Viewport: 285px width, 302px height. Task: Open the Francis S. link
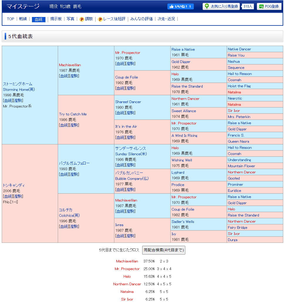[236, 135]
